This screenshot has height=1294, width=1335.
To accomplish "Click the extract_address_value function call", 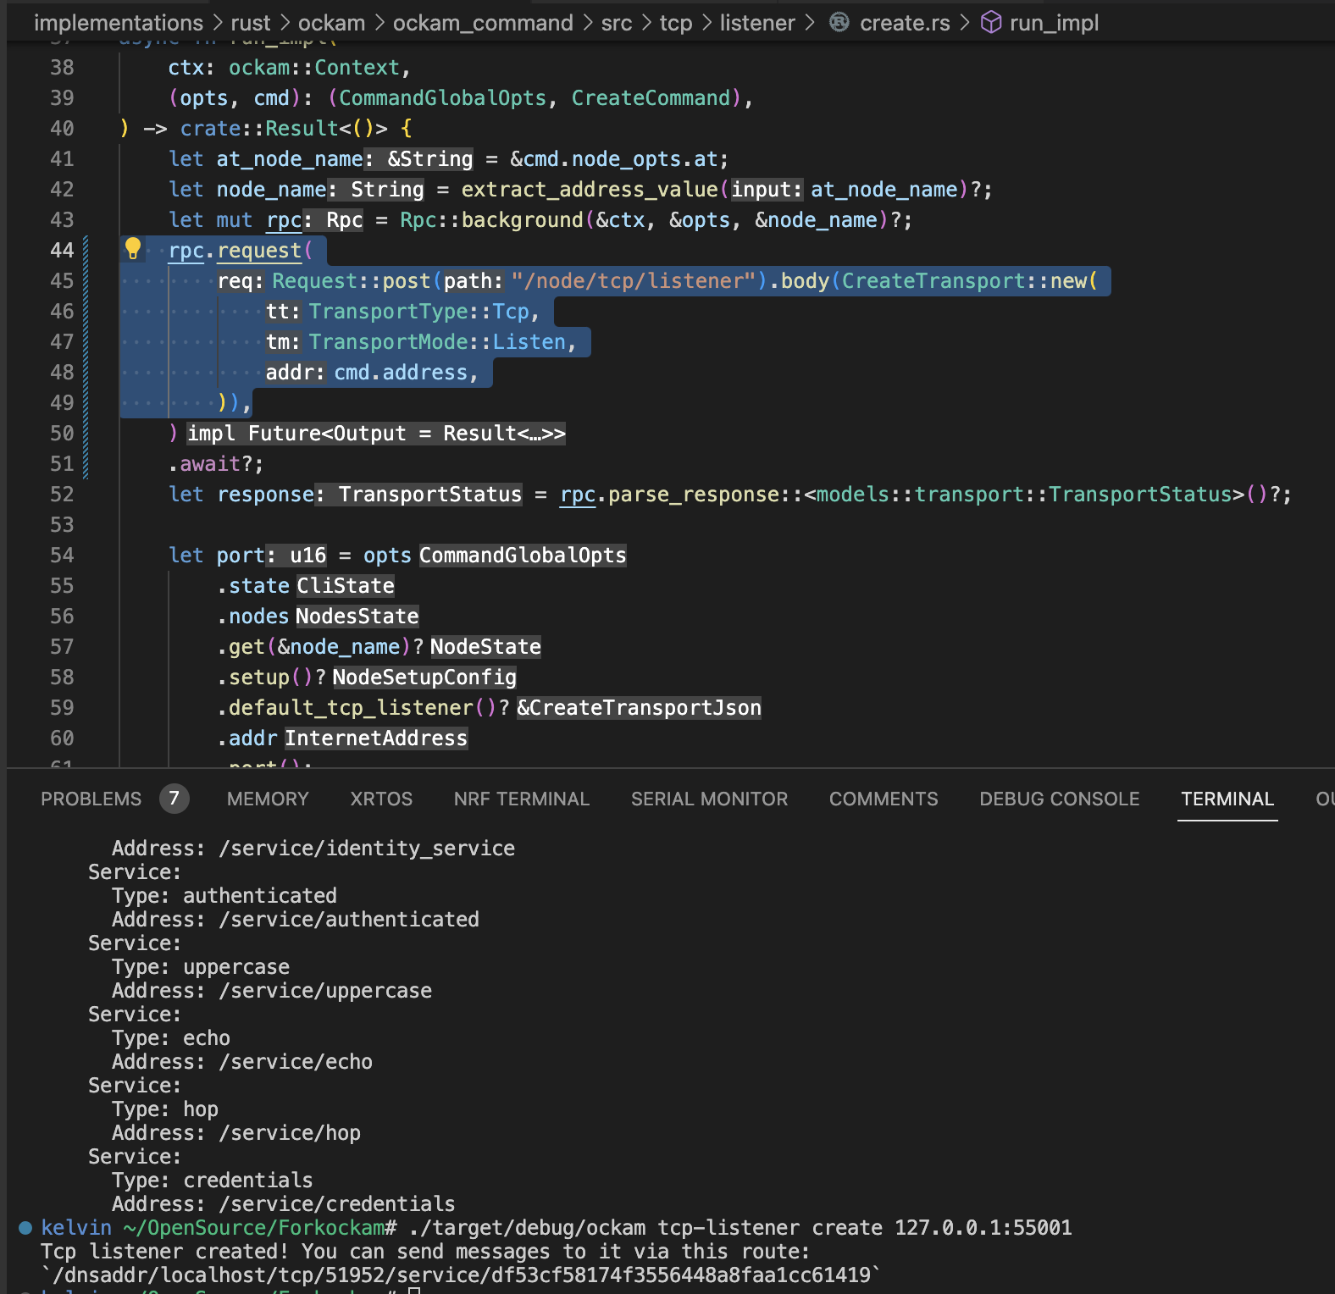I will [590, 189].
